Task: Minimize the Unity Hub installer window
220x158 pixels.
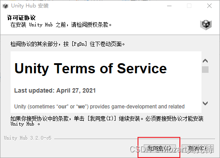Action: [169, 6]
